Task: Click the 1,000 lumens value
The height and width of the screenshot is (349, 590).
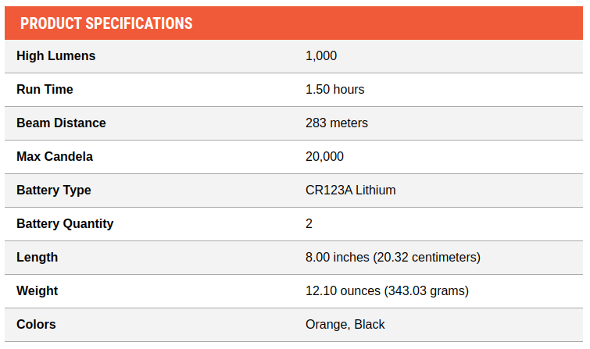Action: click(x=321, y=55)
